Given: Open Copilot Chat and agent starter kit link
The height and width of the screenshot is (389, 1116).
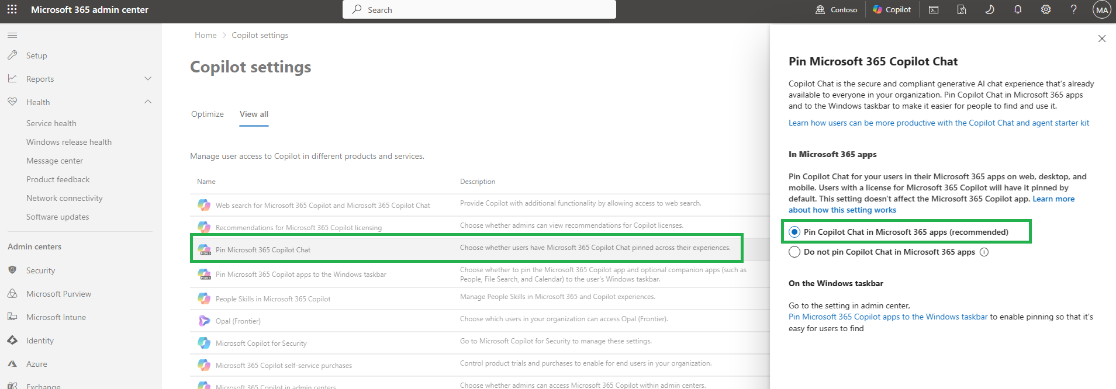Looking at the screenshot, I should pyautogui.click(x=939, y=123).
